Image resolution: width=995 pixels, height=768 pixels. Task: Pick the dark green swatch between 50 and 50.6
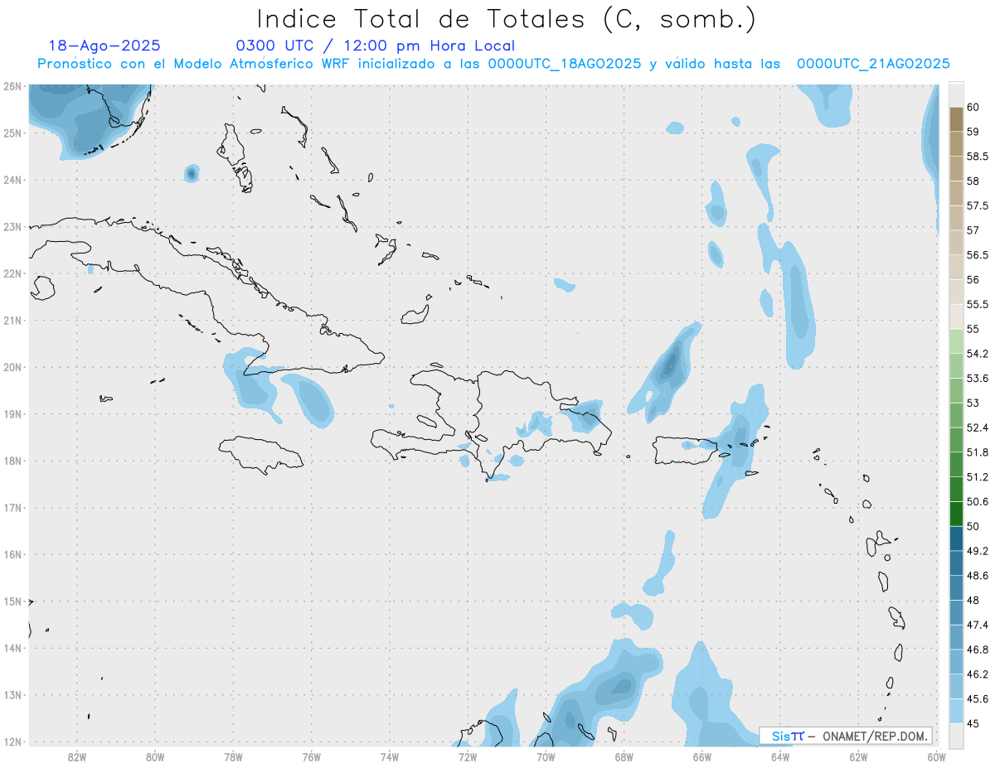coord(956,514)
